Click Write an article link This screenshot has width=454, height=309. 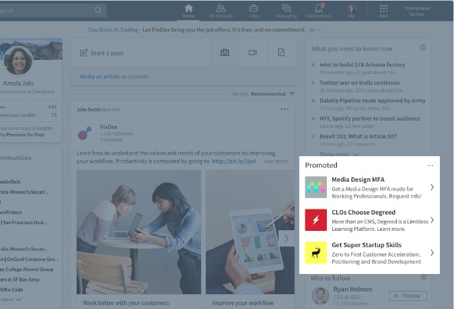tap(100, 77)
